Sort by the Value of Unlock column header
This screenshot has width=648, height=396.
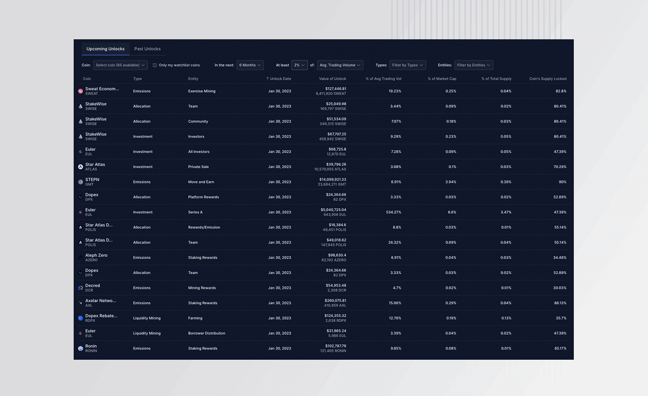(x=333, y=79)
